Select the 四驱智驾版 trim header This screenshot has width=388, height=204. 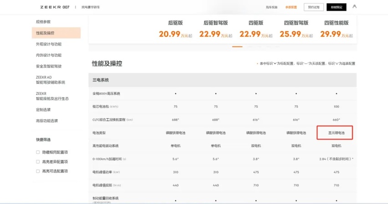pyautogui.click(x=296, y=23)
